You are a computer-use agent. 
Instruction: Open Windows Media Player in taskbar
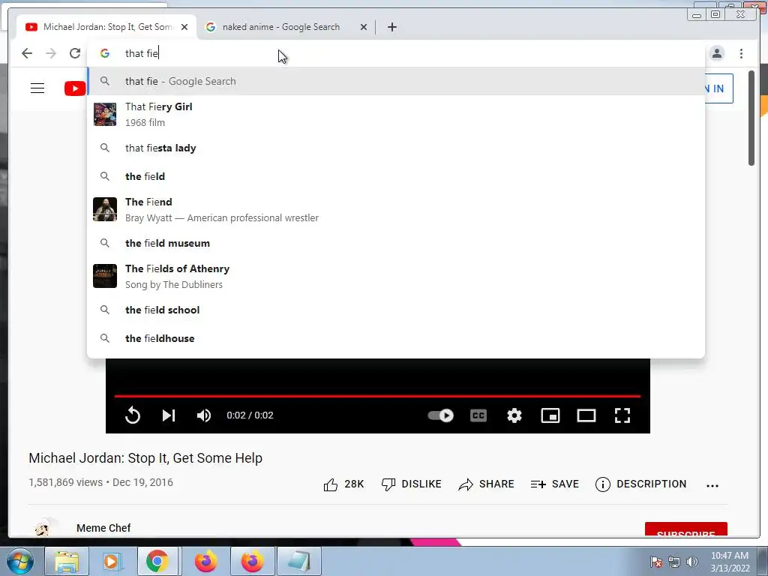pyautogui.click(x=111, y=561)
